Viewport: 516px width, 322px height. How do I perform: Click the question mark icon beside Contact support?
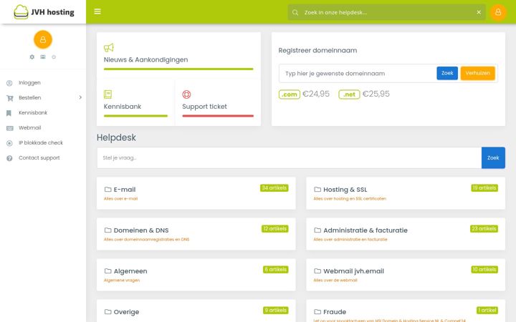(x=9, y=158)
